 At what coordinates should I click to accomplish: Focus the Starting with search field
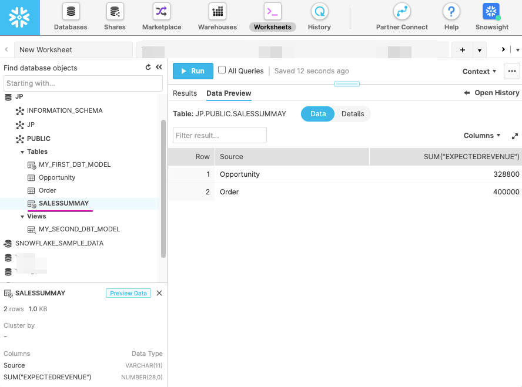pos(83,83)
